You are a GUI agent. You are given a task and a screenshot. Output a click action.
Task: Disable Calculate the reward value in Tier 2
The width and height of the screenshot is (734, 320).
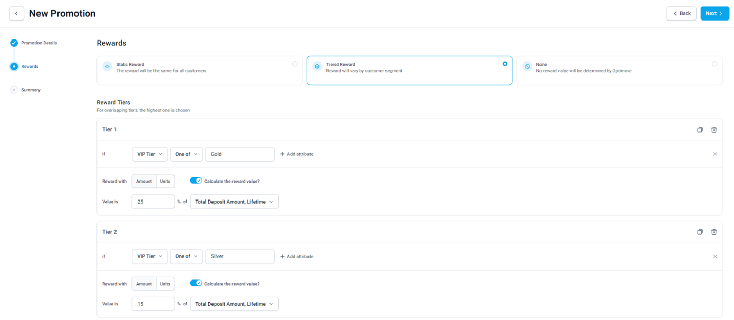[196, 283]
